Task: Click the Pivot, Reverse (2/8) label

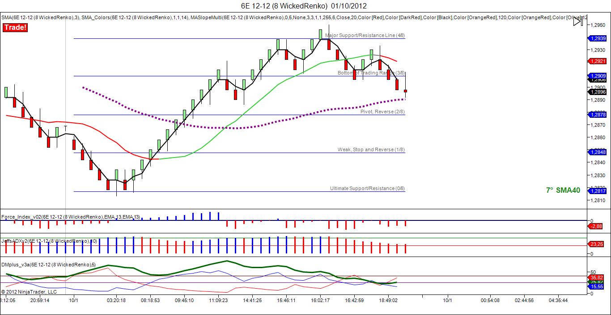Action: click(x=383, y=112)
